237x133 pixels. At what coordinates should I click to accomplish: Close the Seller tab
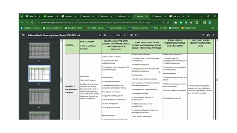39,16
